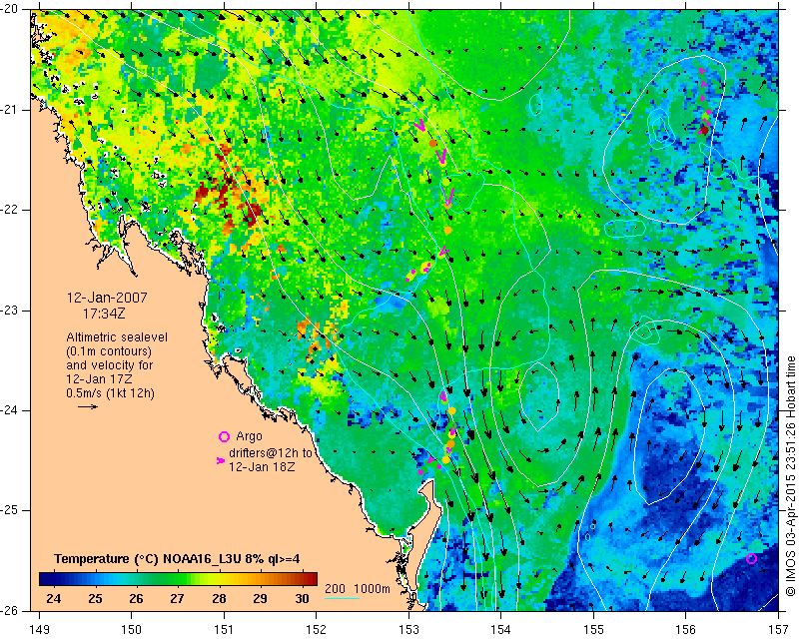
Task: Click the 'Argo' legend label
Action: pyautogui.click(x=249, y=436)
